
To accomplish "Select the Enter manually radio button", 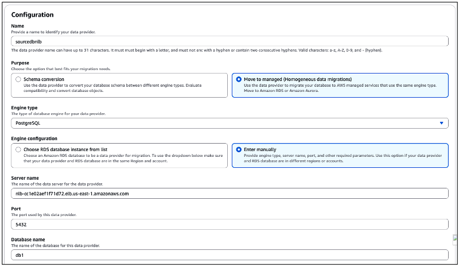I will (239, 149).
